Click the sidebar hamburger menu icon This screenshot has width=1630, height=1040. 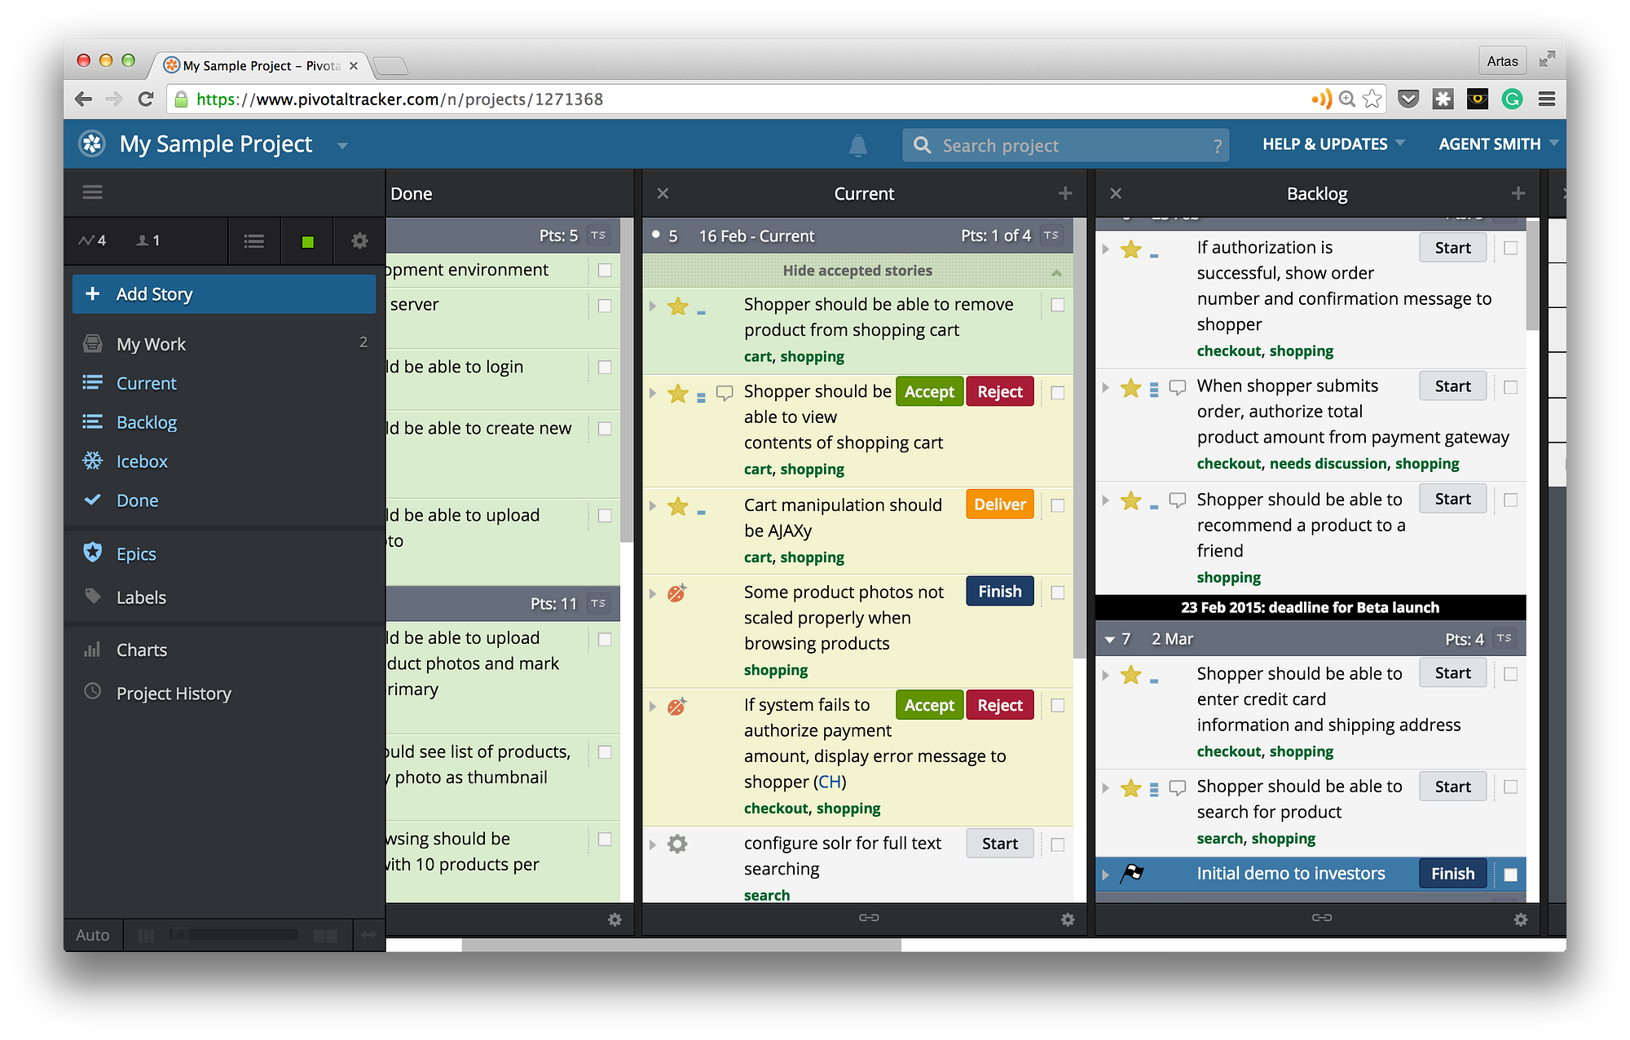click(93, 192)
